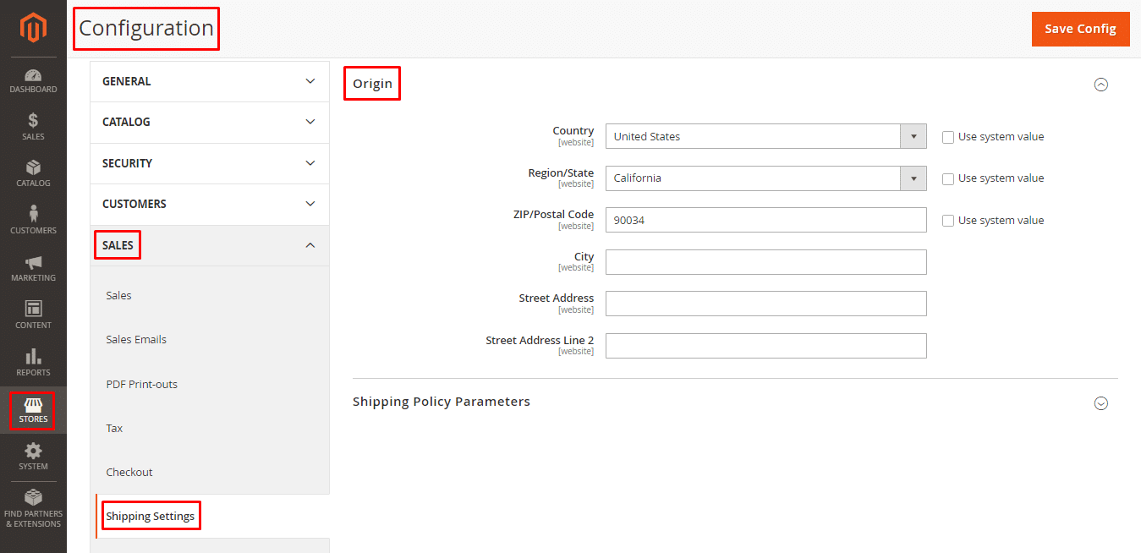Click the Save Config button
The width and height of the screenshot is (1141, 553).
click(x=1080, y=28)
